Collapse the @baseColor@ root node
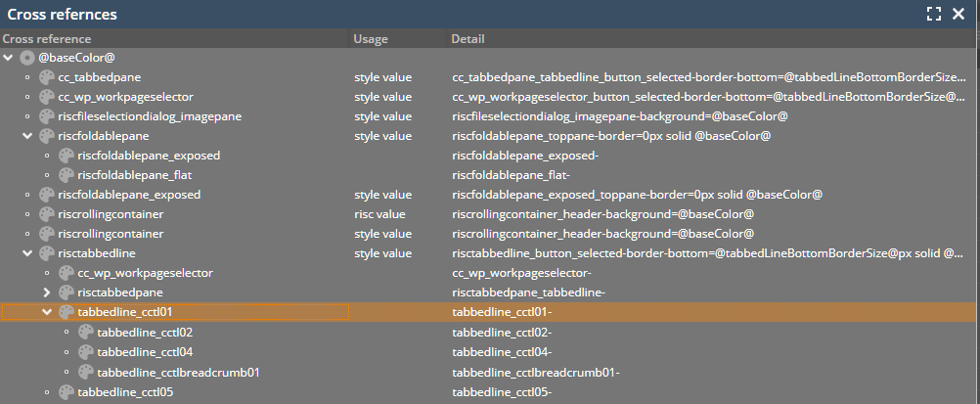Screen dimensions: 980x404 click(x=9, y=58)
